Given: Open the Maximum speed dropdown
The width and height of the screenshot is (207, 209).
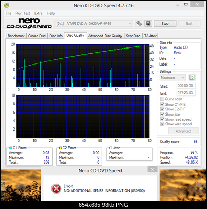Looking at the screenshot, I should tap(173, 78).
